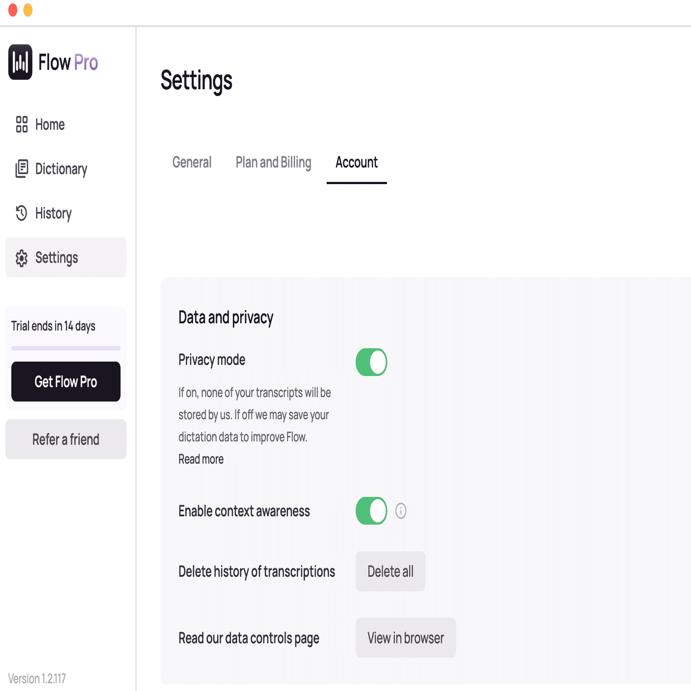Click the context awareness info icon
Screen dimensions: 691x691
[x=401, y=511]
